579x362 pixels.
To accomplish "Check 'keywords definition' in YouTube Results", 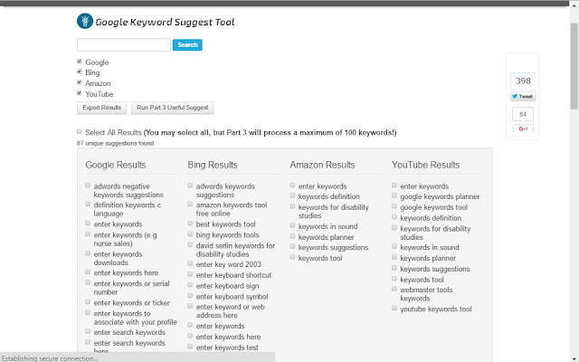I will point(394,217).
